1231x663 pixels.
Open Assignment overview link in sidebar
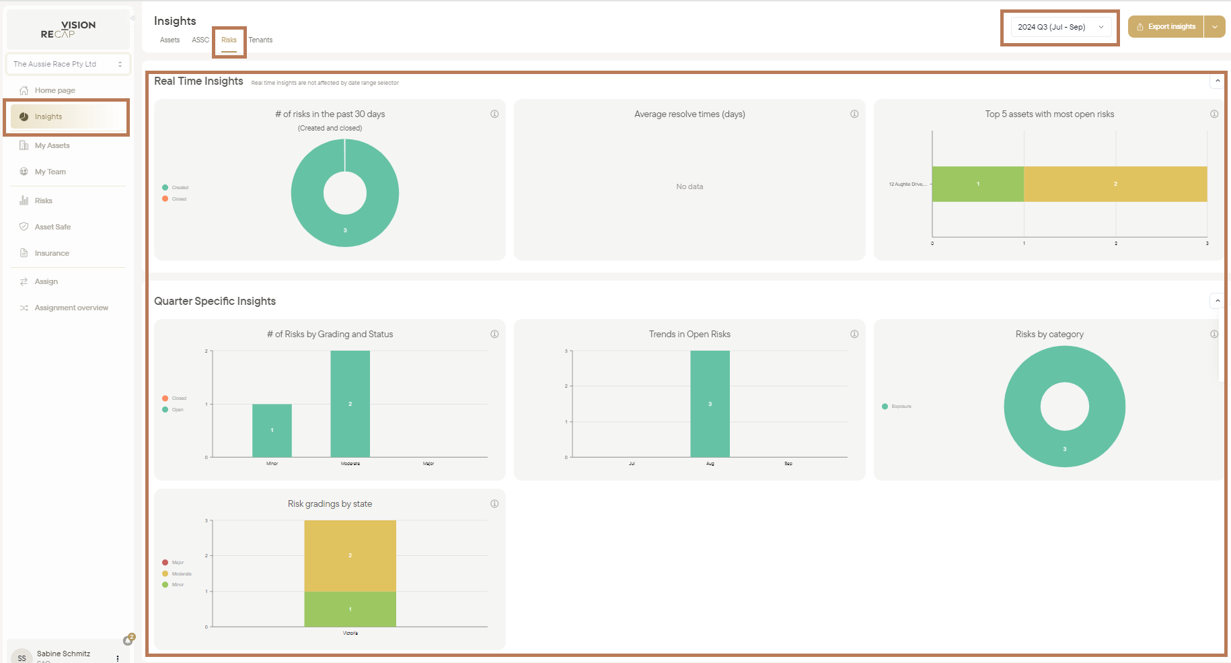71,308
